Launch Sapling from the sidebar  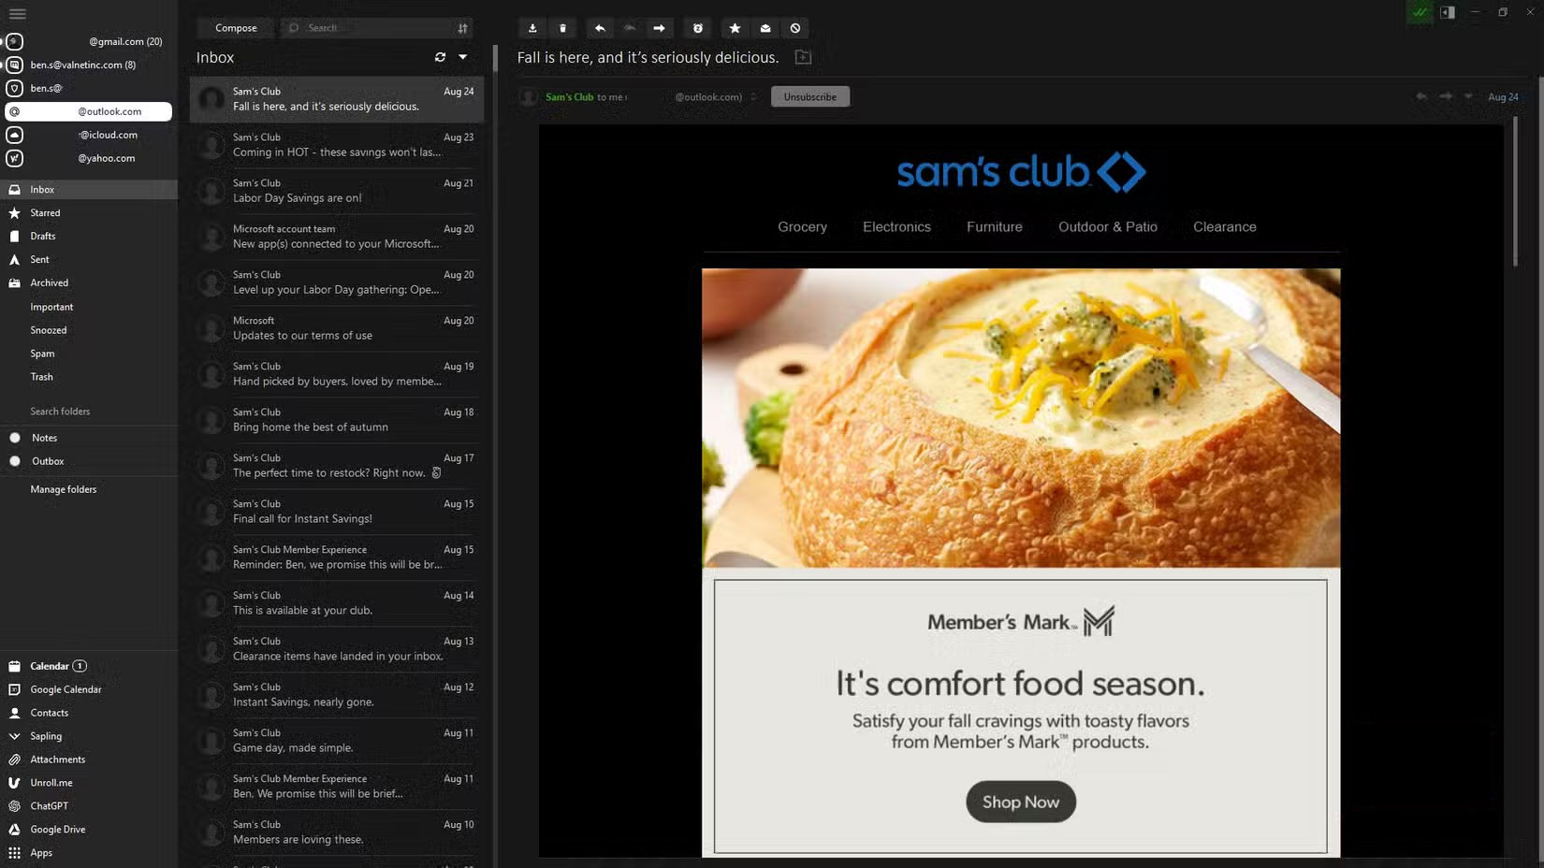click(46, 736)
